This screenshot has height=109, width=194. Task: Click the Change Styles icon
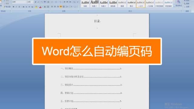(x=179, y=4)
